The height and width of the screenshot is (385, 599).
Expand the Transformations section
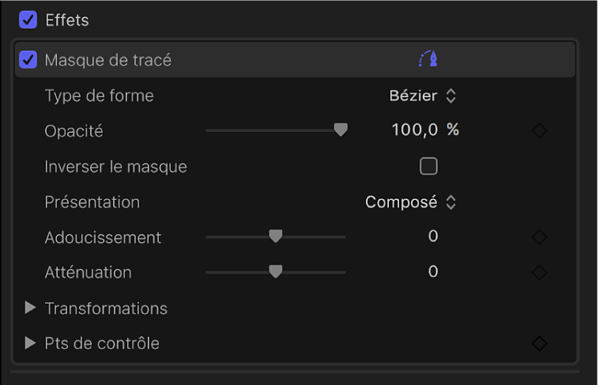pyautogui.click(x=31, y=308)
